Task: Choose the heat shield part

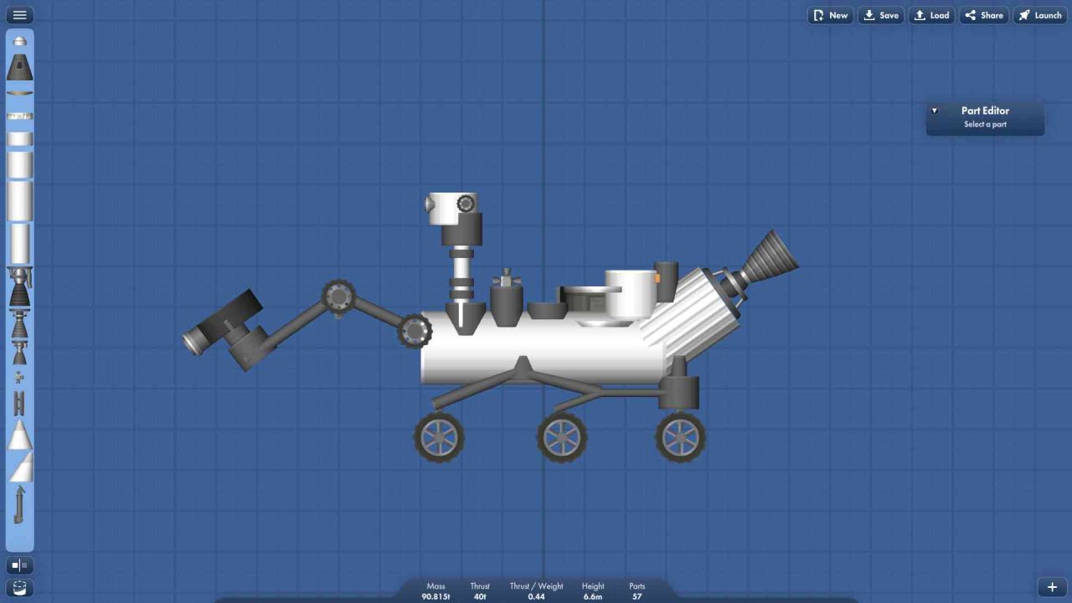Action: point(20,92)
